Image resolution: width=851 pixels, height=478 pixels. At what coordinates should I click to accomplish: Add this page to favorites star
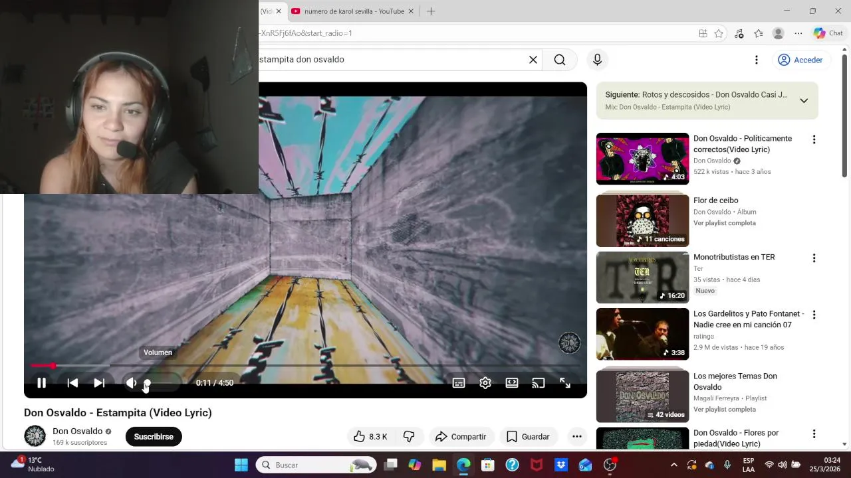point(719,34)
